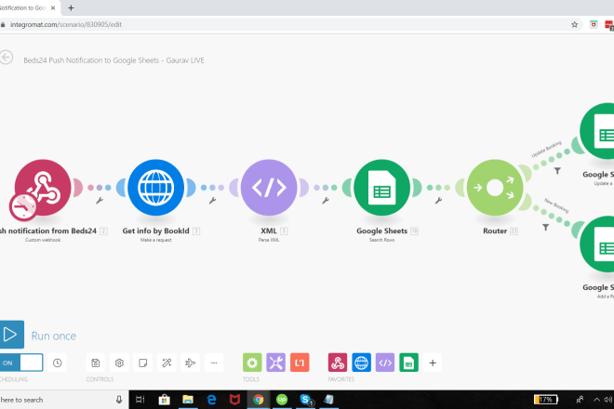Add XML module from favorites
The height and width of the screenshot is (409, 614).
[x=385, y=363]
